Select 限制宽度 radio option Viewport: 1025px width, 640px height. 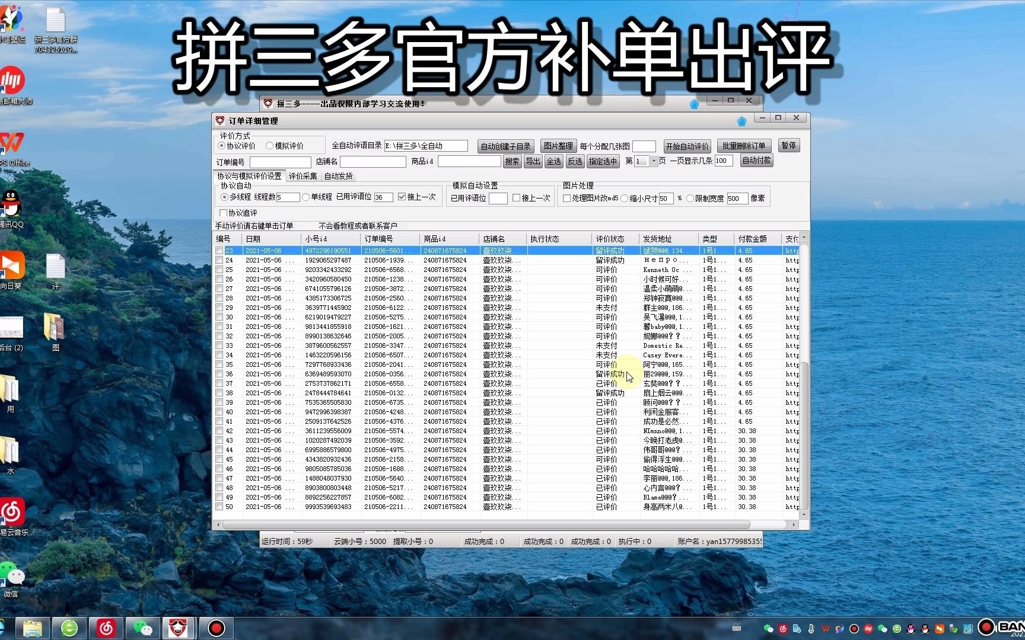click(705, 199)
